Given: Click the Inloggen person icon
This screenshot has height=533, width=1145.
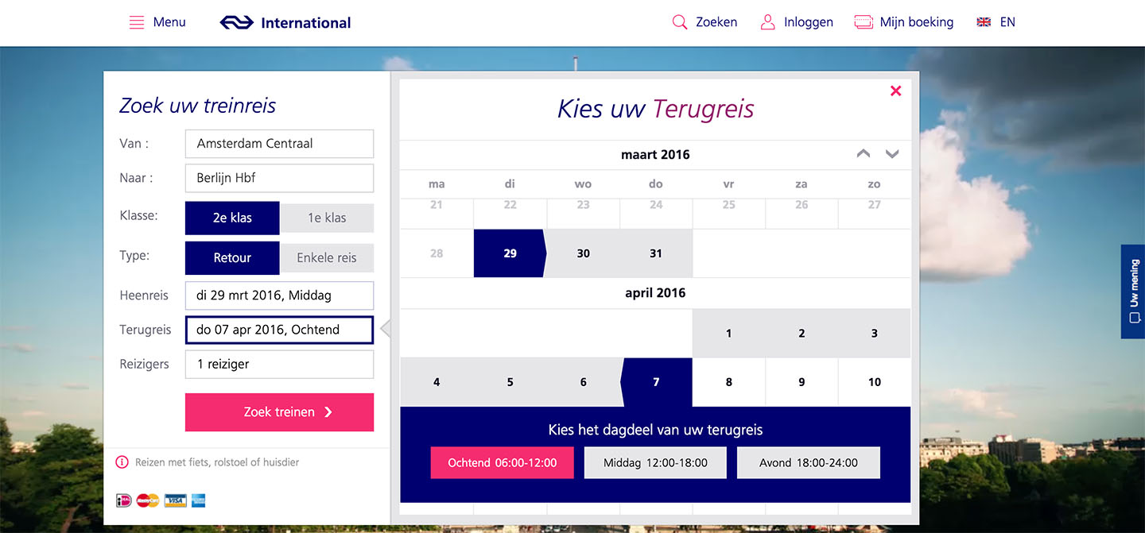Looking at the screenshot, I should point(767,21).
